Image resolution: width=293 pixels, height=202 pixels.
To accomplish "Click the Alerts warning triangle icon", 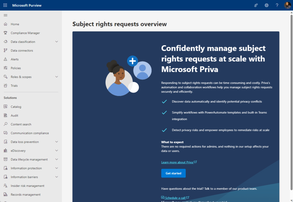I will (6, 59).
